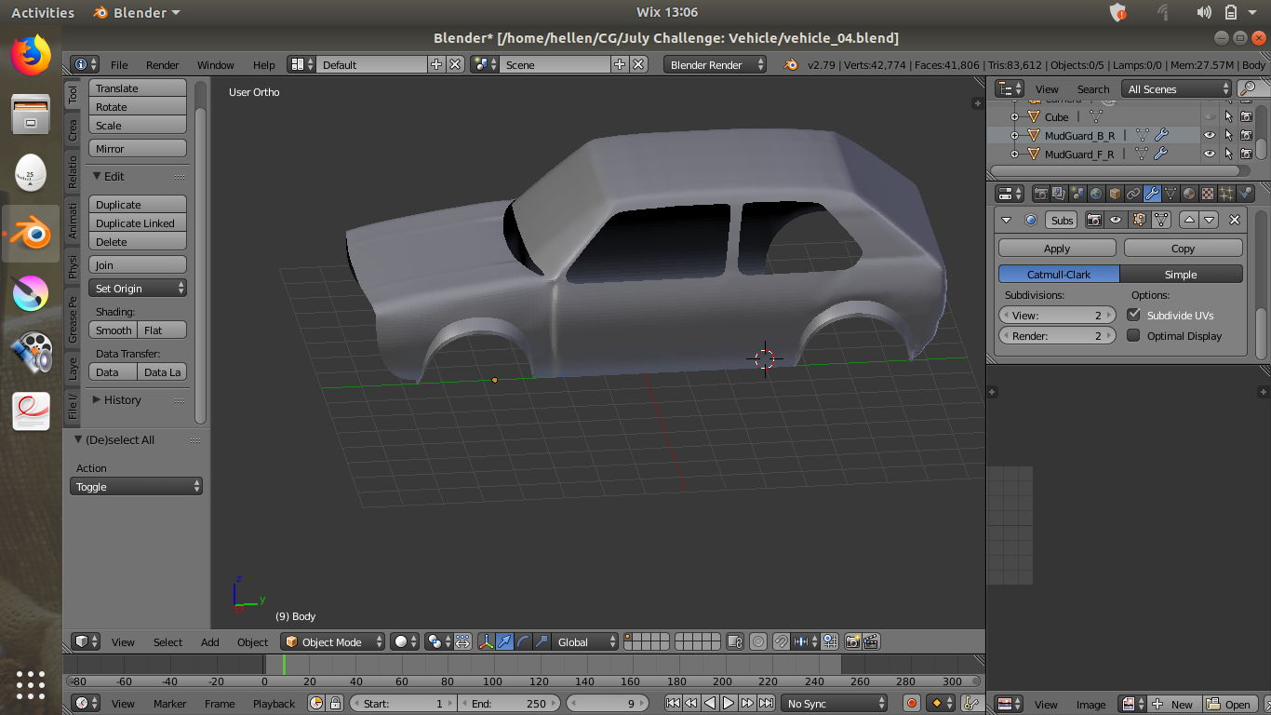Uncheck the Subdivide UVs checkbox
This screenshot has height=715, width=1271.
(1133, 315)
